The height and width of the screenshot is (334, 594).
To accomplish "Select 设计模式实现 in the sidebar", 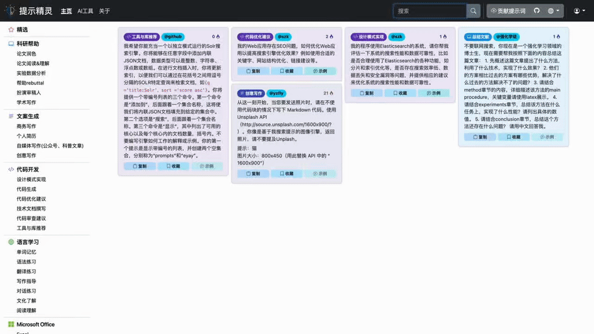I will click(x=31, y=179).
